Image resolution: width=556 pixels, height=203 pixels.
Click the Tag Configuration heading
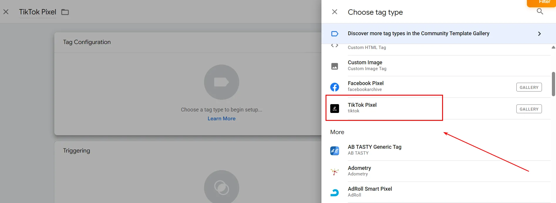point(87,42)
